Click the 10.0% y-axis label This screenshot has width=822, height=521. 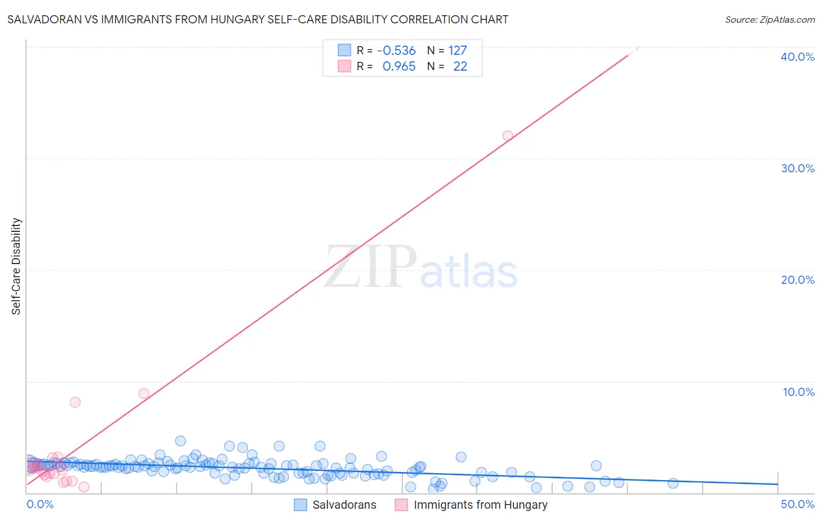799,392
